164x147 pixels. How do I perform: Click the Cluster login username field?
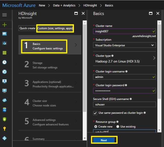tap(124, 77)
